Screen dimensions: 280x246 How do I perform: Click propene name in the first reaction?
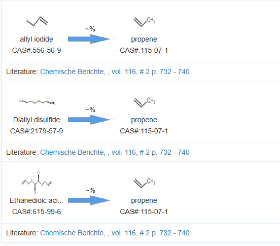point(144,39)
